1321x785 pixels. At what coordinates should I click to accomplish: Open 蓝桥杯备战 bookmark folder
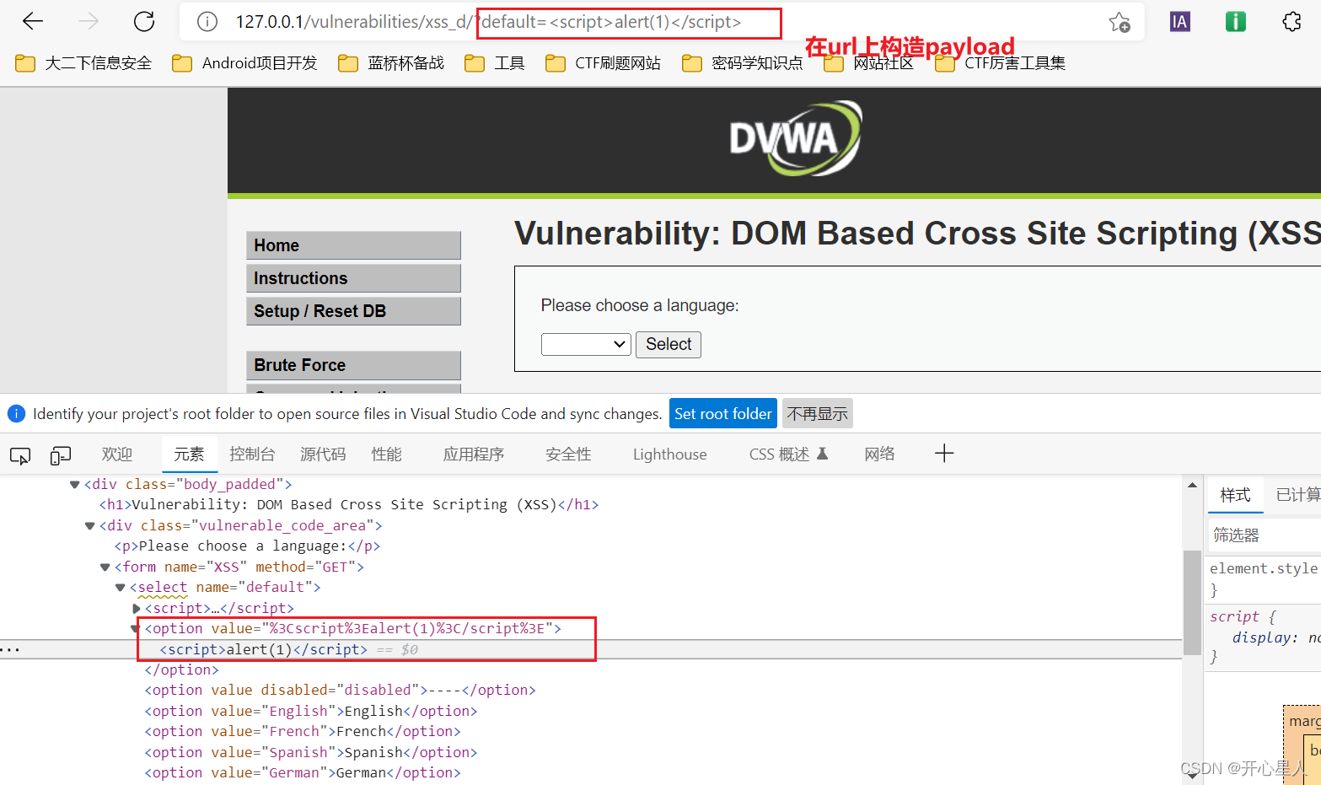click(x=391, y=63)
